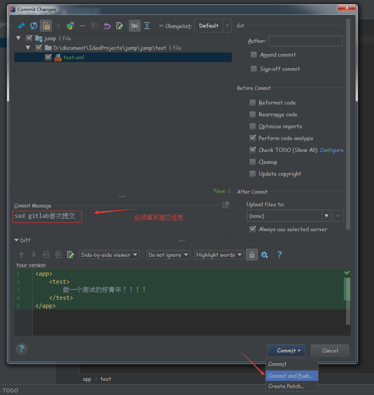Open the Do not ignore dropdown
The image size is (374, 395).
click(x=168, y=255)
